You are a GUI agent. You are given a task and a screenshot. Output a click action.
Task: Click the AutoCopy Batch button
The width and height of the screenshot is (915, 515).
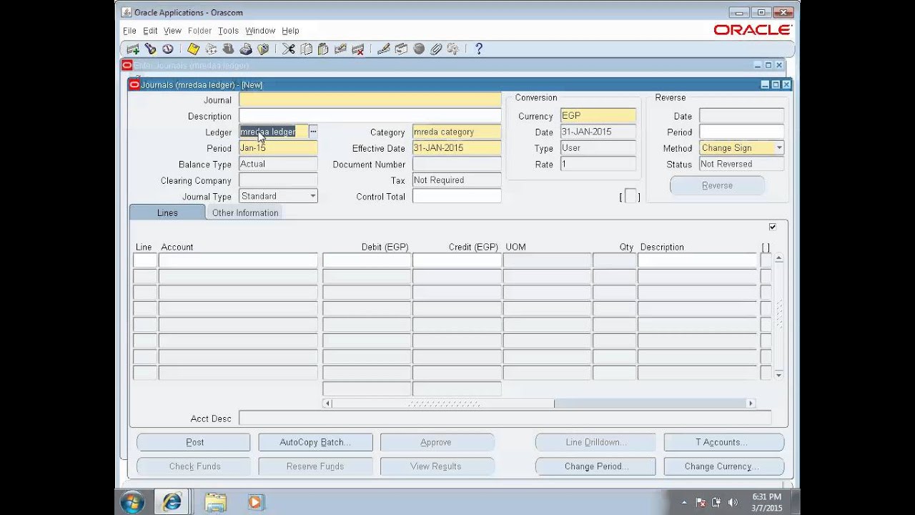tap(315, 442)
